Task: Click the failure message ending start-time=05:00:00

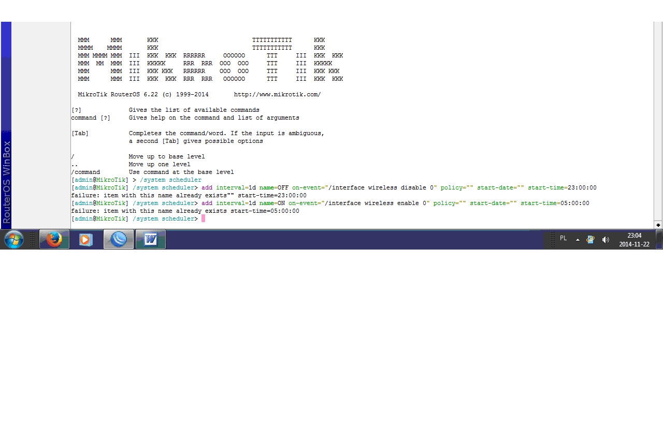Action: 185,211
